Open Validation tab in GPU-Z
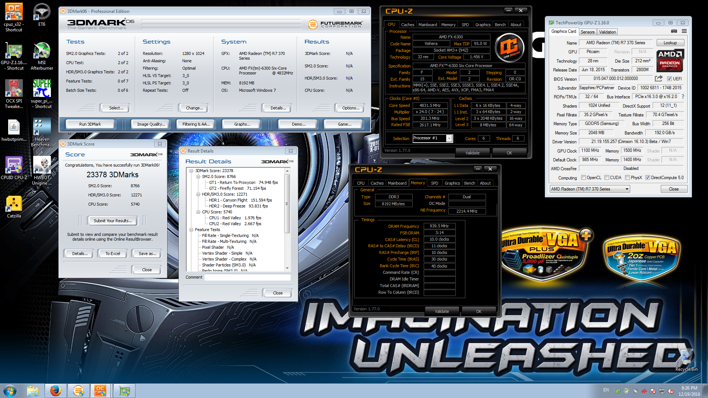 [x=607, y=32]
